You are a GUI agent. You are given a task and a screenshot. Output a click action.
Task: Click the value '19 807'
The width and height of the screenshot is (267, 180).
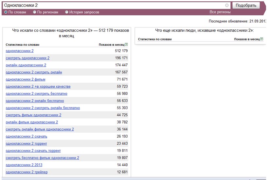[122, 158]
